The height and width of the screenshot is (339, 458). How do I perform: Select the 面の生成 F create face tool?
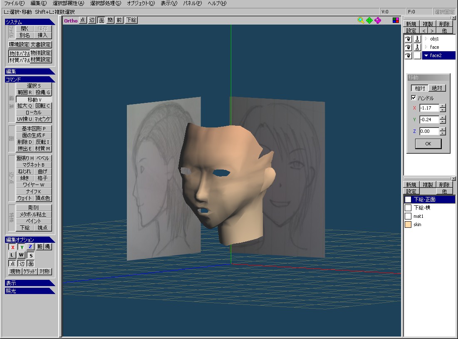pyautogui.click(x=34, y=135)
